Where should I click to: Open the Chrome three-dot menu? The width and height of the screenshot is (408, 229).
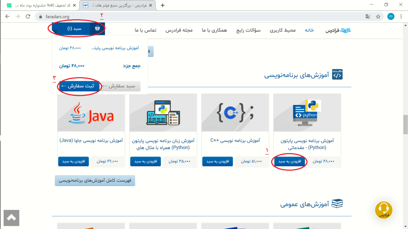click(x=401, y=17)
